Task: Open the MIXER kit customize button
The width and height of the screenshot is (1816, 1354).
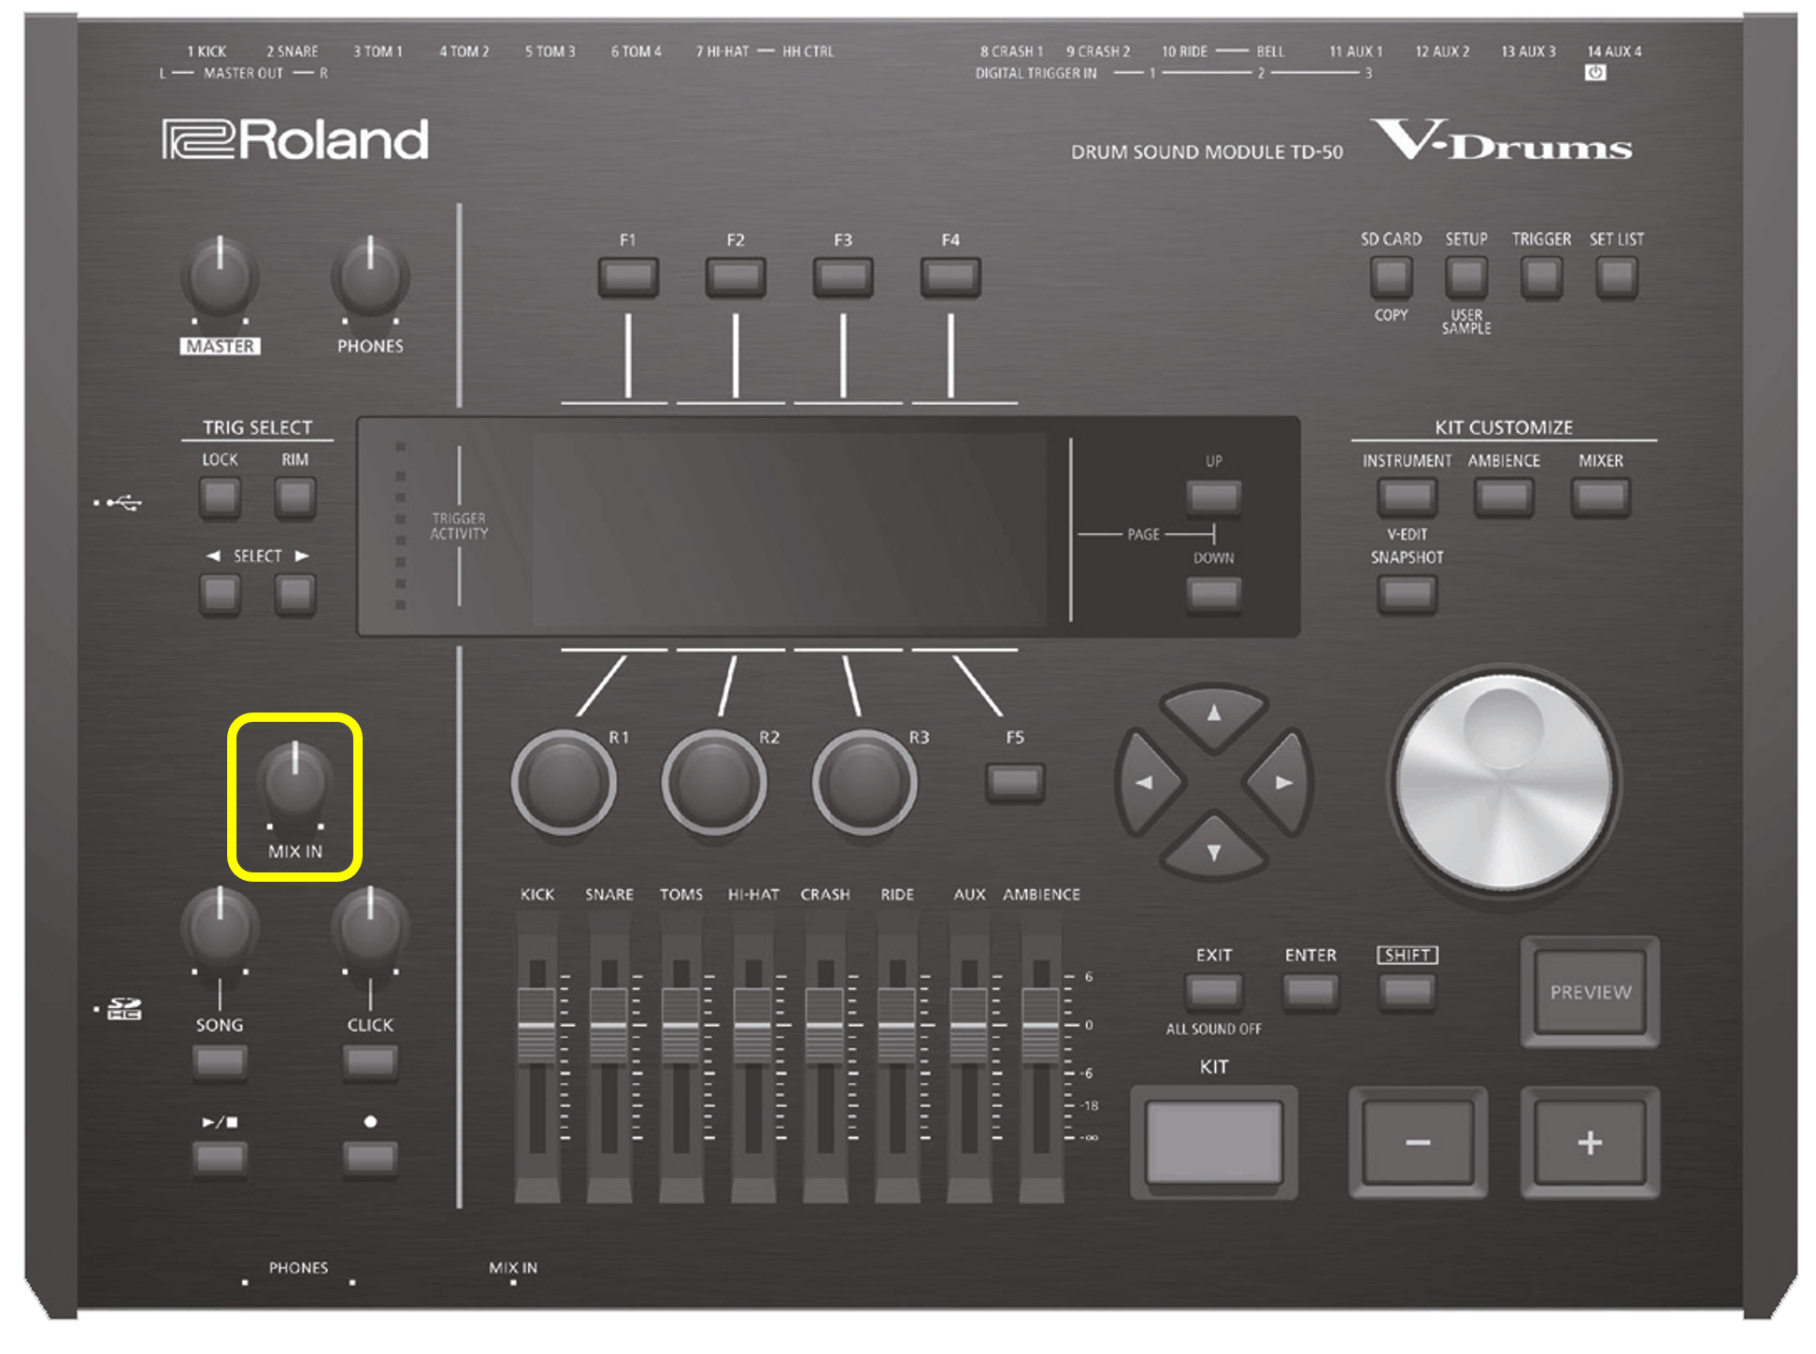Action: click(1601, 497)
